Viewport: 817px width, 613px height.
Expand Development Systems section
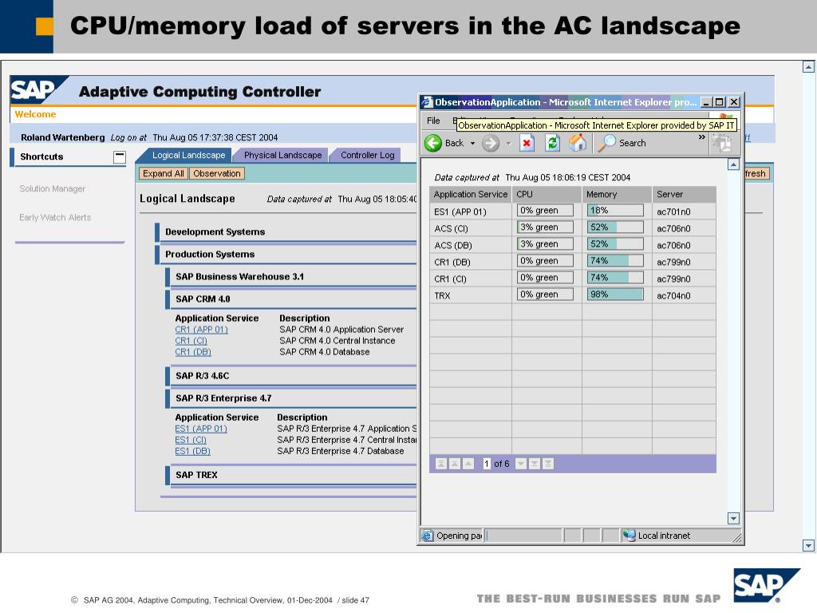pos(215,232)
